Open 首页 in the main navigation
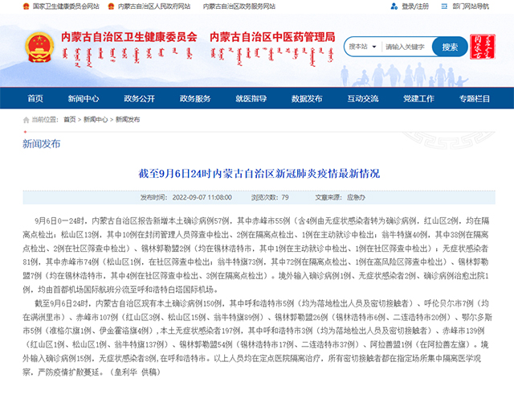This screenshot has width=514, height=395. pos(35,98)
